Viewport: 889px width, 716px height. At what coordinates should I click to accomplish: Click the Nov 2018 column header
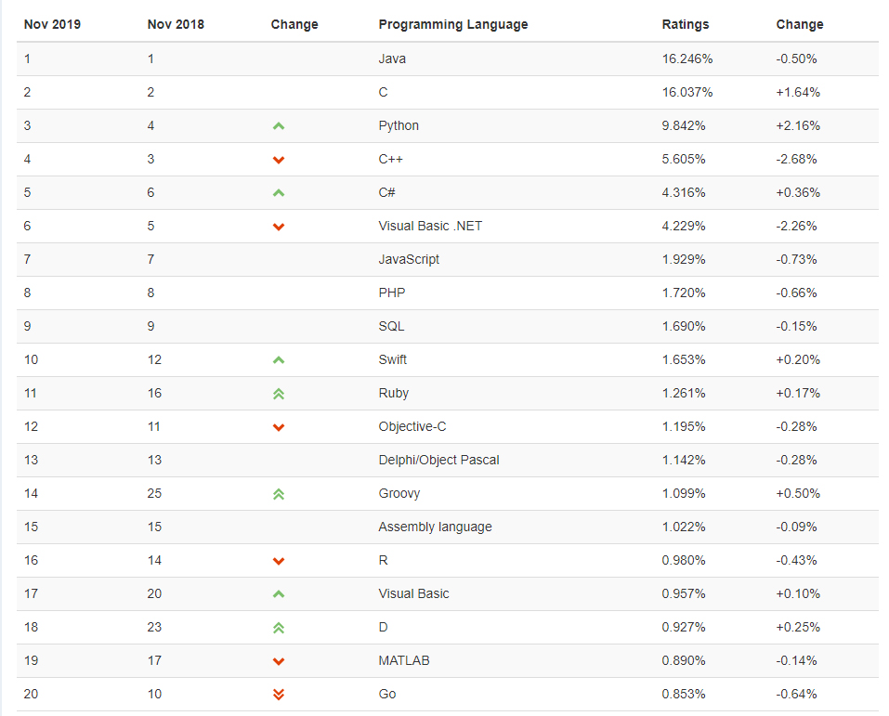[x=176, y=24]
